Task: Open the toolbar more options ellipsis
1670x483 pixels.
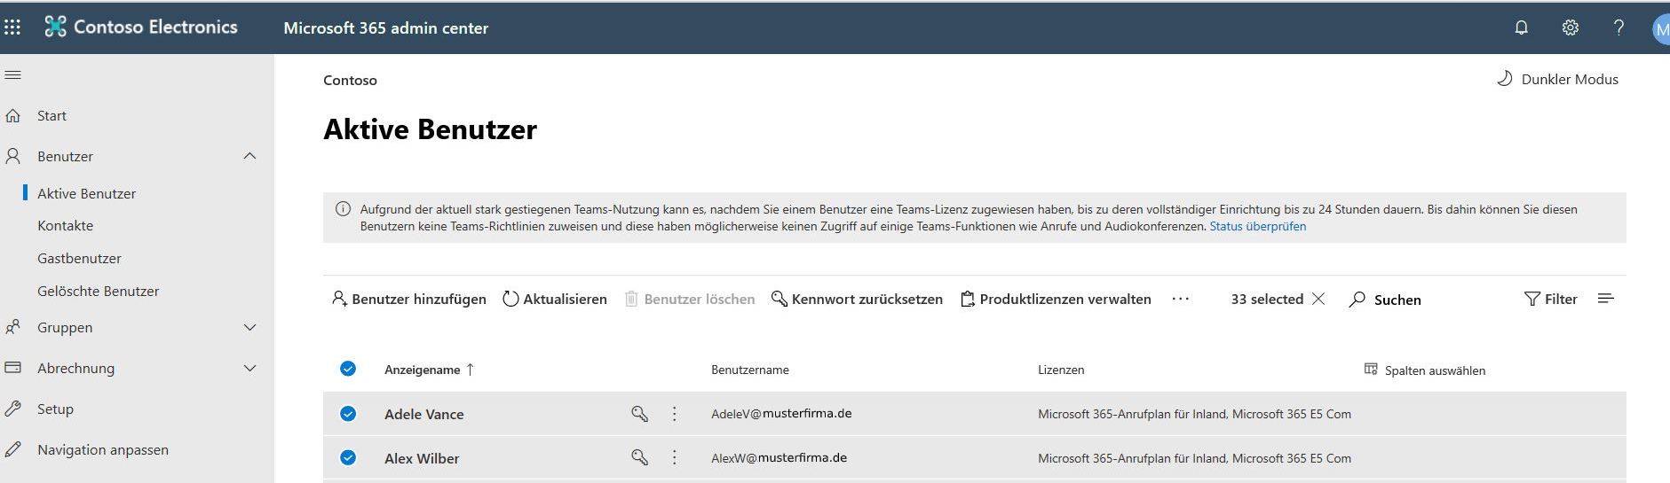Action: (x=1180, y=300)
